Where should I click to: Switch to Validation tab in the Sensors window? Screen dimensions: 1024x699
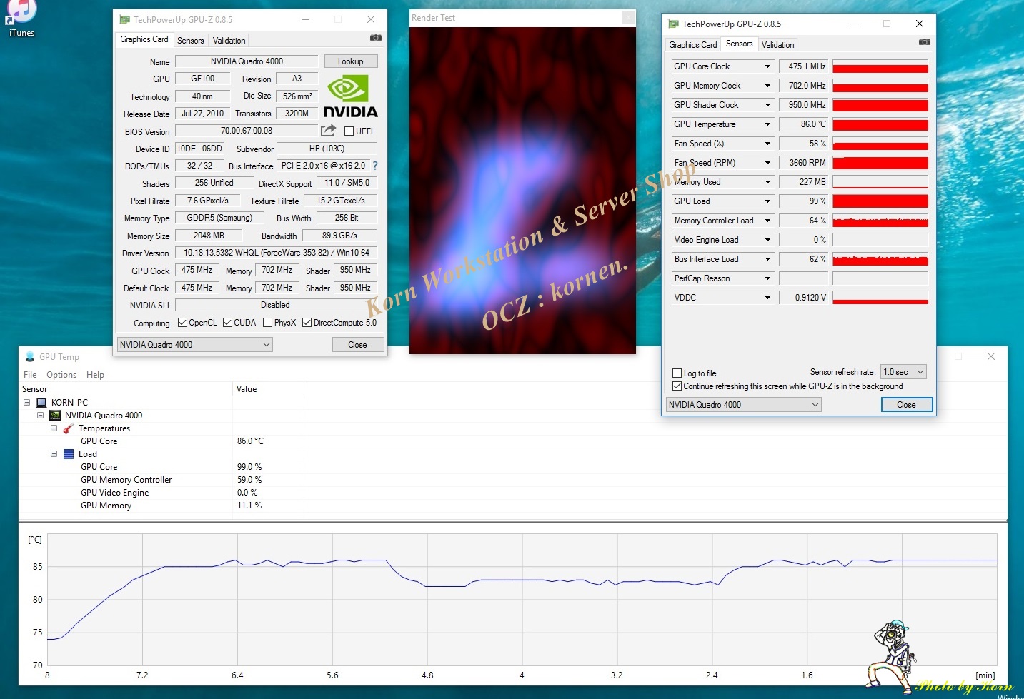coord(778,45)
